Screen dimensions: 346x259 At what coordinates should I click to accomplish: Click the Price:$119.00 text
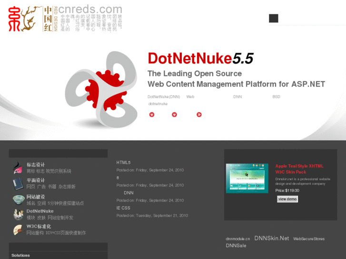(x=287, y=191)
